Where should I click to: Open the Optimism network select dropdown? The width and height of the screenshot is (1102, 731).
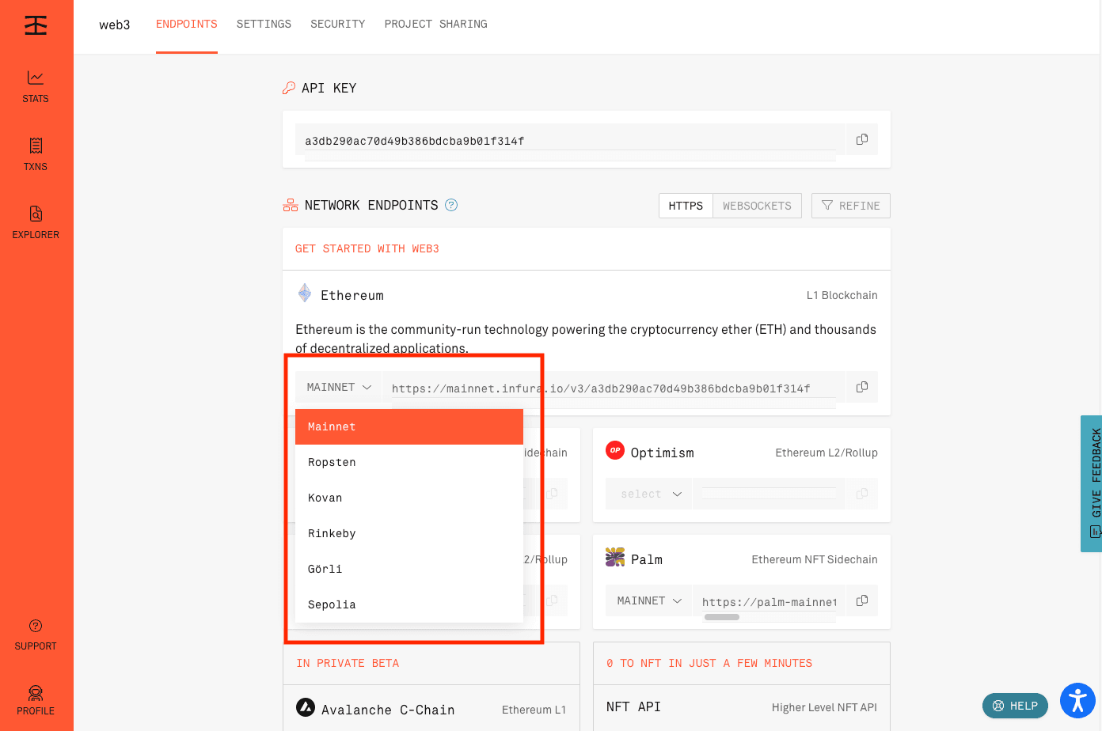click(649, 494)
